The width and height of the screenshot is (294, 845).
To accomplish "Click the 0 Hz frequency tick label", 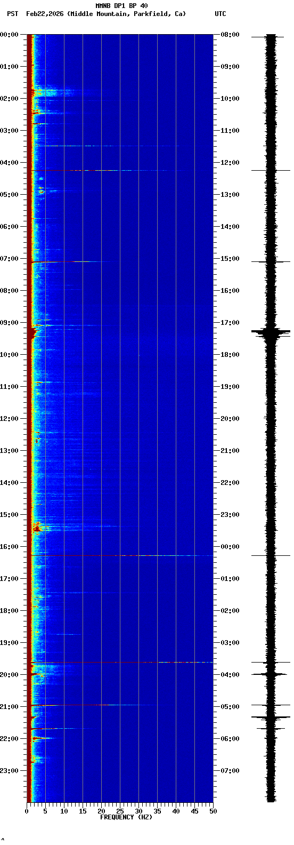I will coord(27,811).
